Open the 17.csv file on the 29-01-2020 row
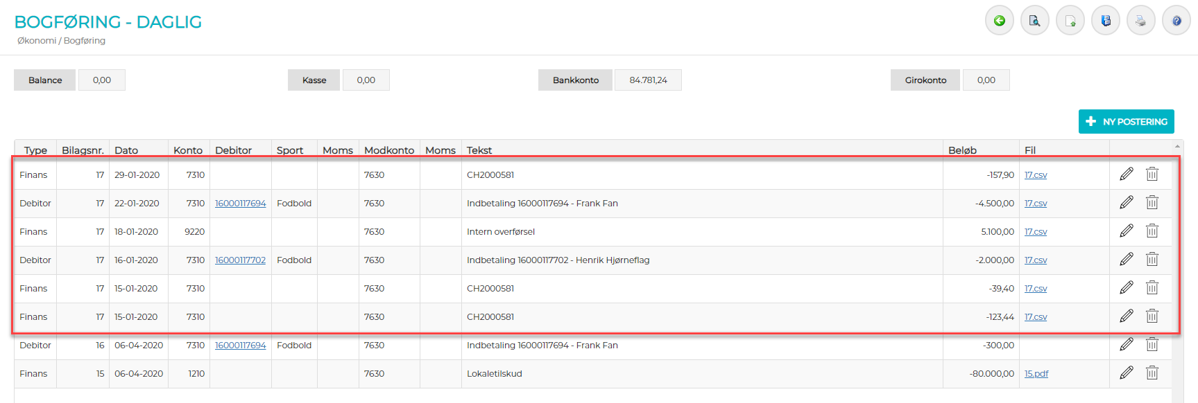 1036,175
